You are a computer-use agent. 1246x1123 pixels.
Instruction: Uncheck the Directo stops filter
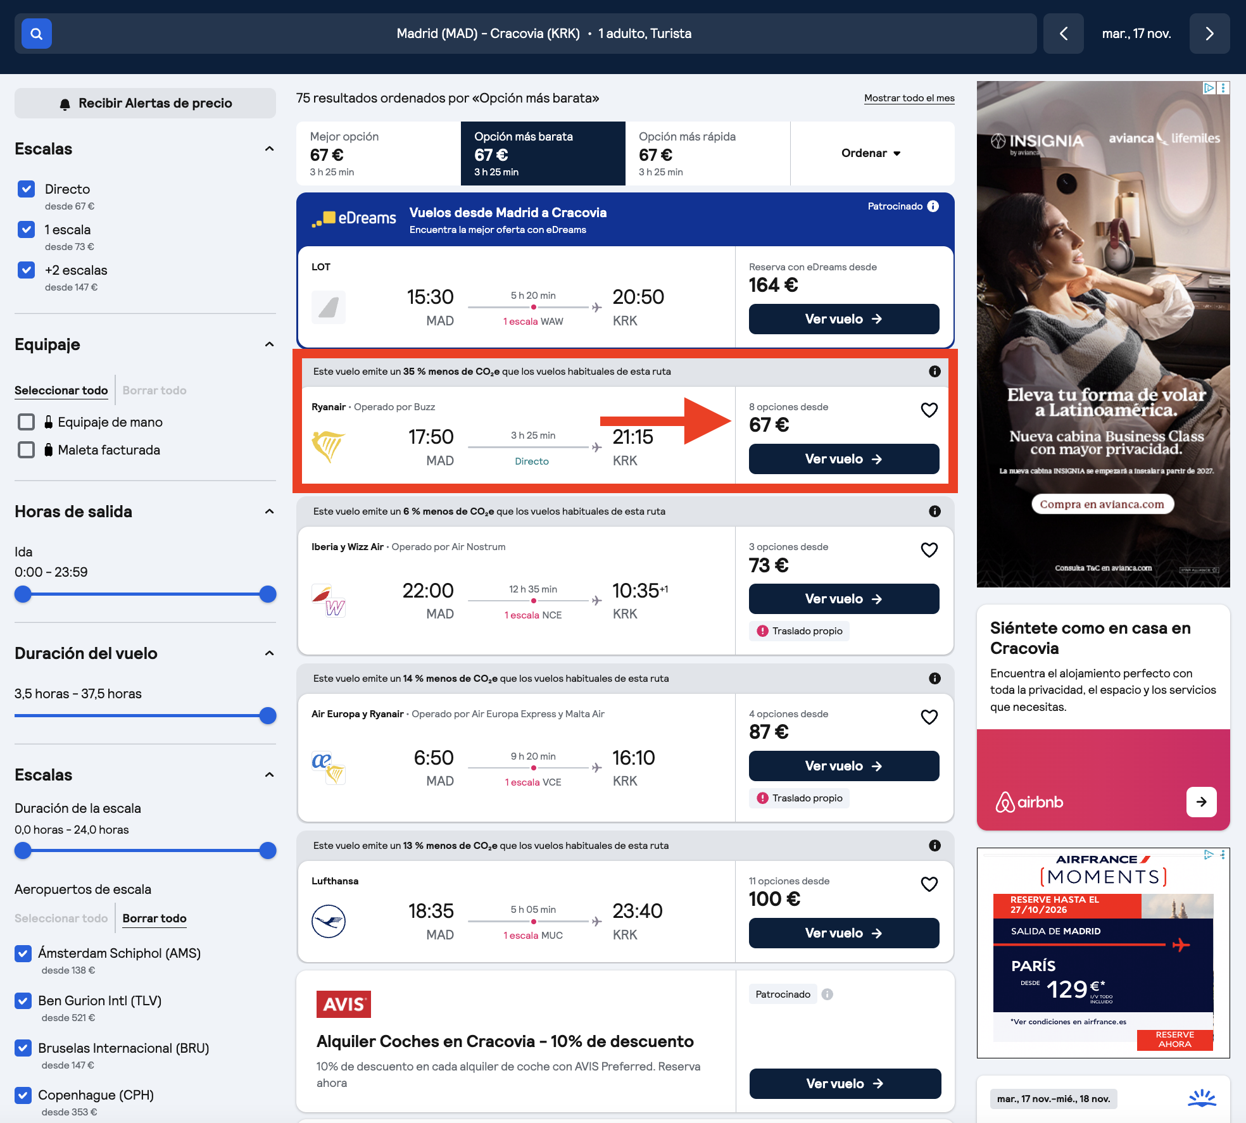26,189
